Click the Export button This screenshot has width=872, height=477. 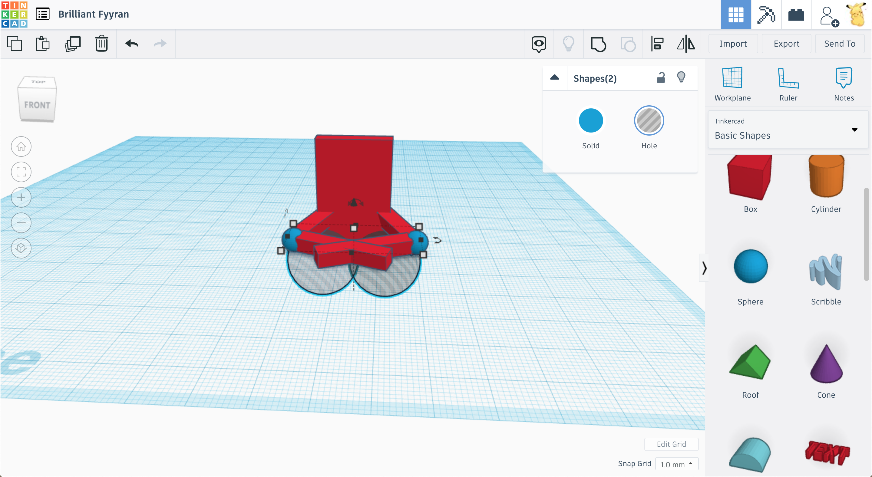786,44
